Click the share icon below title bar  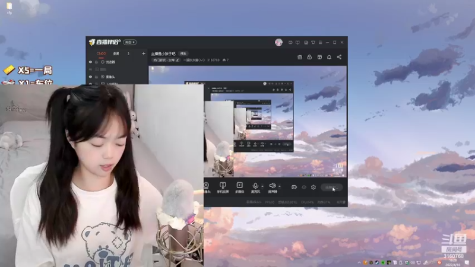(x=339, y=57)
